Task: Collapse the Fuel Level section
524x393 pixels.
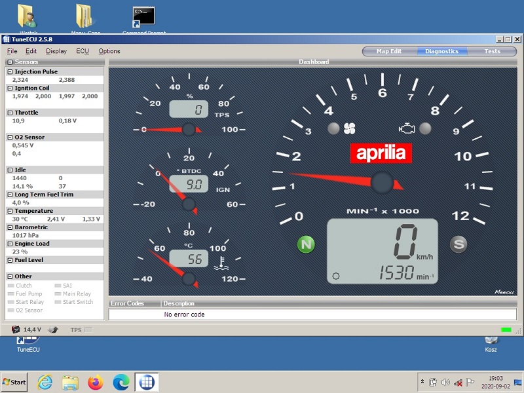Action: (x=10, y=260)
